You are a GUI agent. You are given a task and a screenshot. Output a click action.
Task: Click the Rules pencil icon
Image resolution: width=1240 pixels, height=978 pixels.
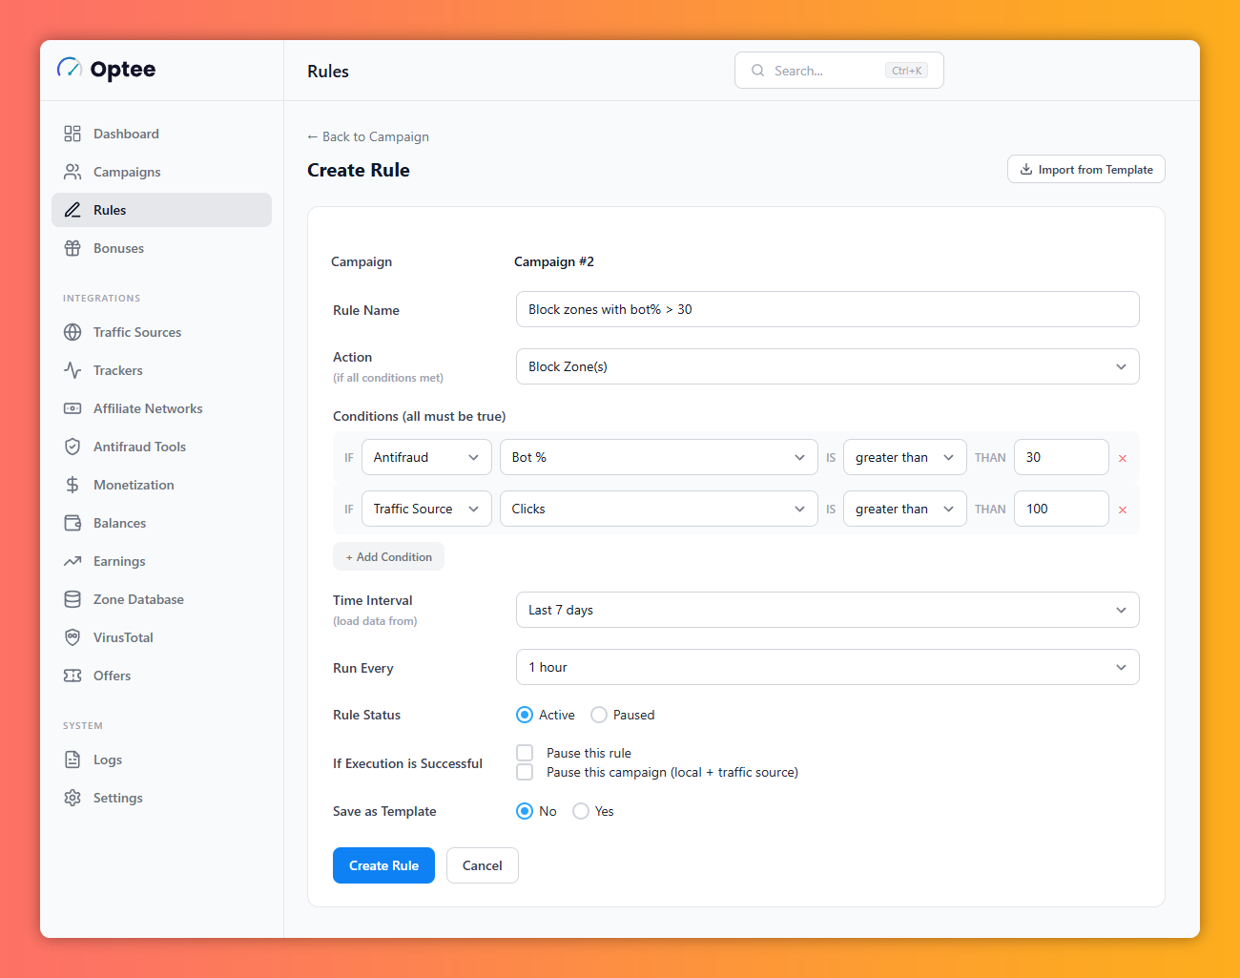pyautogui.click(x=72, y=210)
